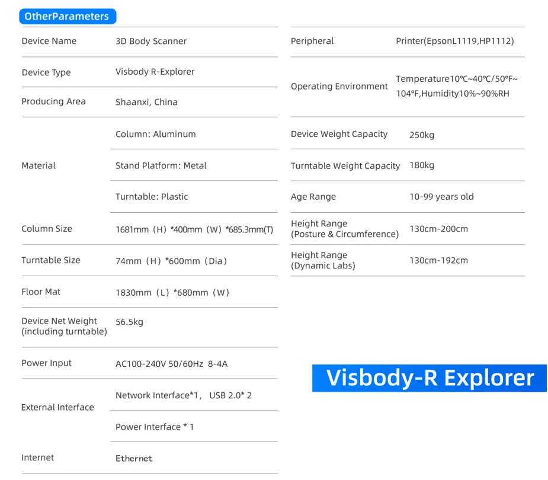Click 'Height Range (Dynamic Labs)' label
This screenshot has height=480, width=548.
click(x=323, y=261)
